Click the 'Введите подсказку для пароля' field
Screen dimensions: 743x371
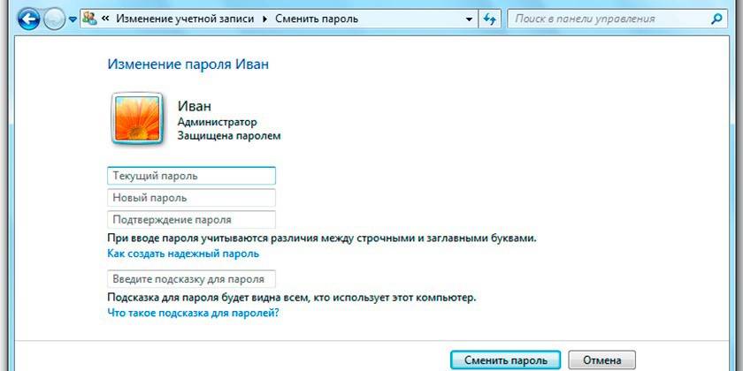pos(191,279)
